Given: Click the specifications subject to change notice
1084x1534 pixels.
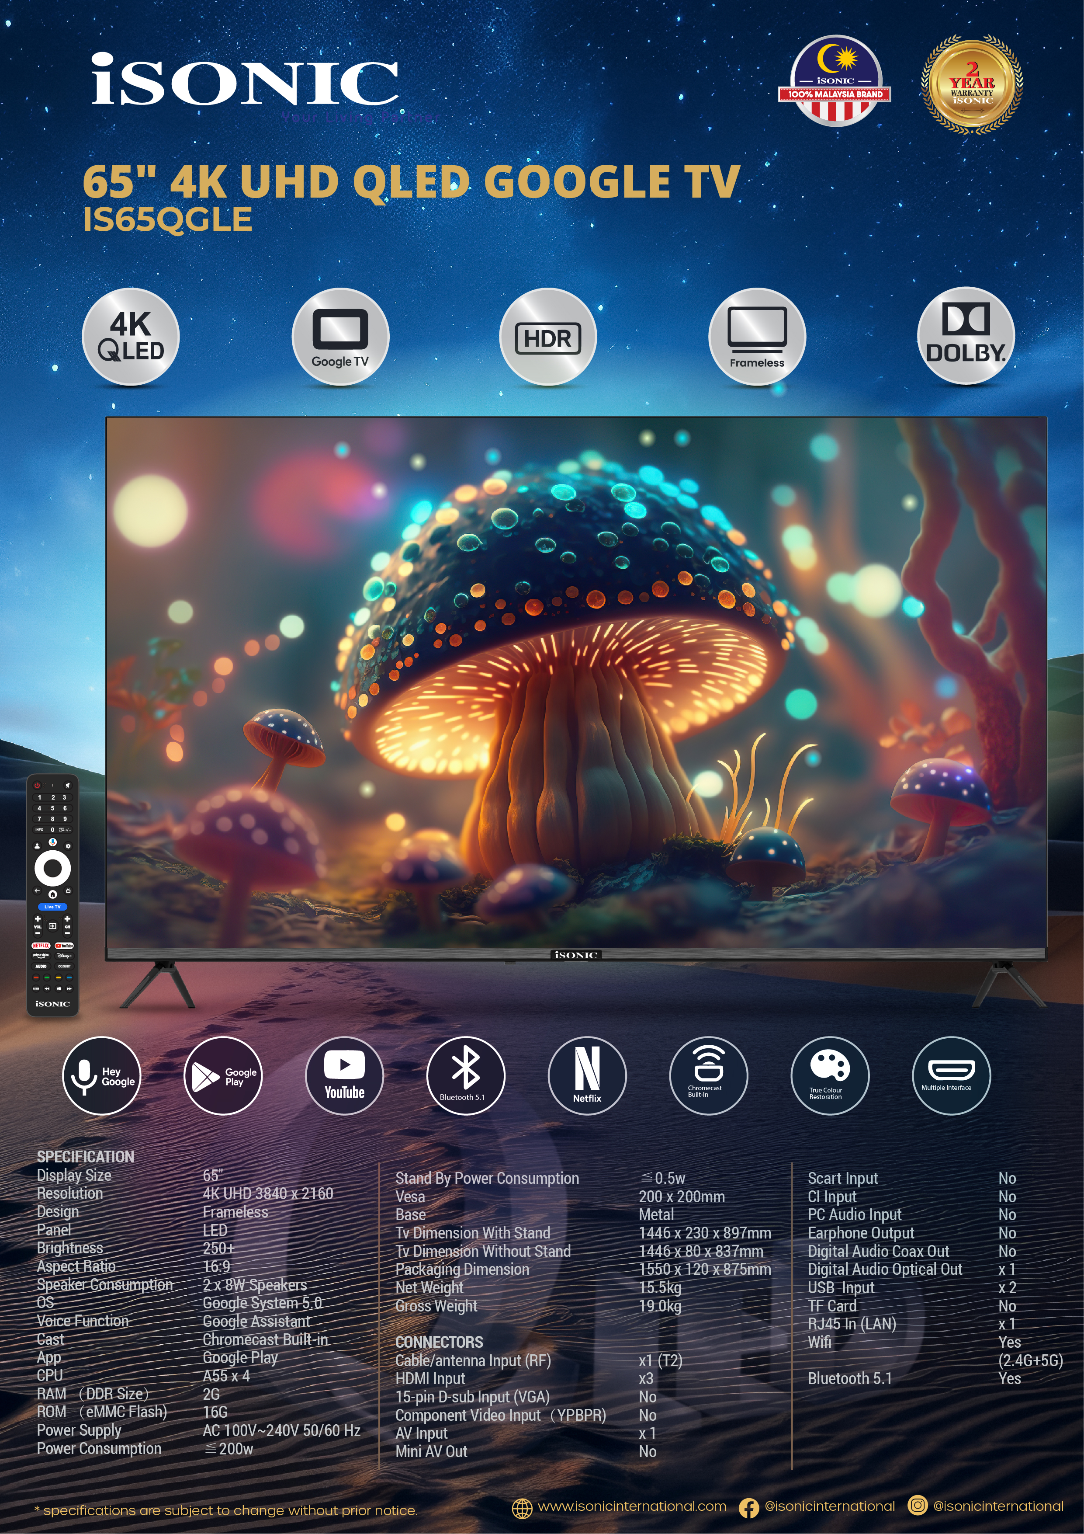Looking at the screenshot, I should click(x=226, y=1511).
